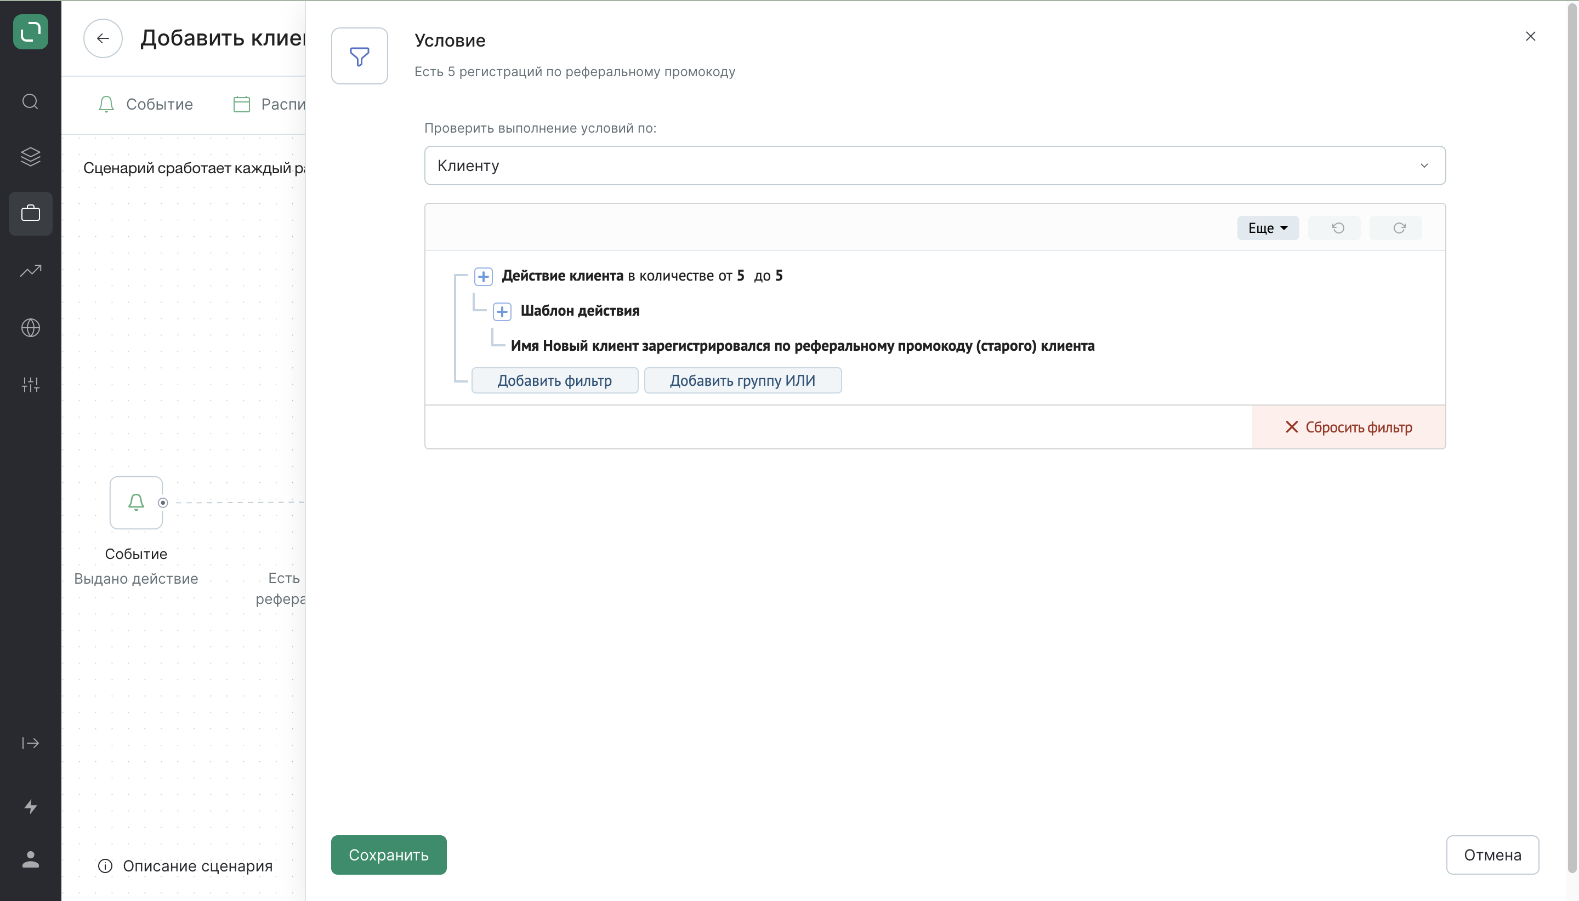Click the Событие bell node on canvas
Viewport: 1579px width, 901px height.
click(136, 503)
